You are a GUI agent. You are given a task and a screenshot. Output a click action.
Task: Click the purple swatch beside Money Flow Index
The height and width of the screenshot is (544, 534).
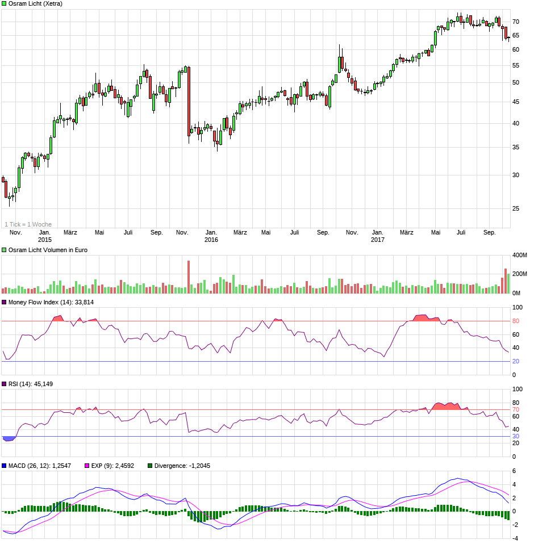(4, 303)
